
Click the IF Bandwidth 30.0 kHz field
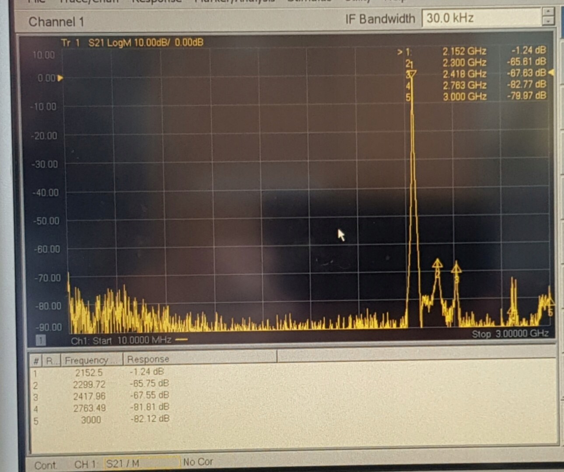pos(481,18)
